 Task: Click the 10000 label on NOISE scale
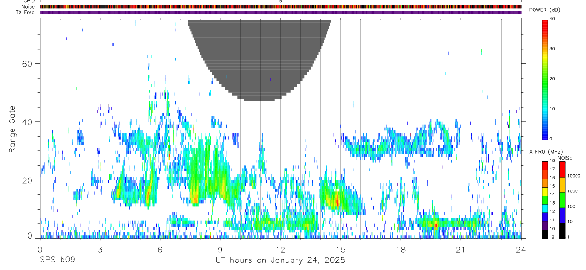[574, 176]
